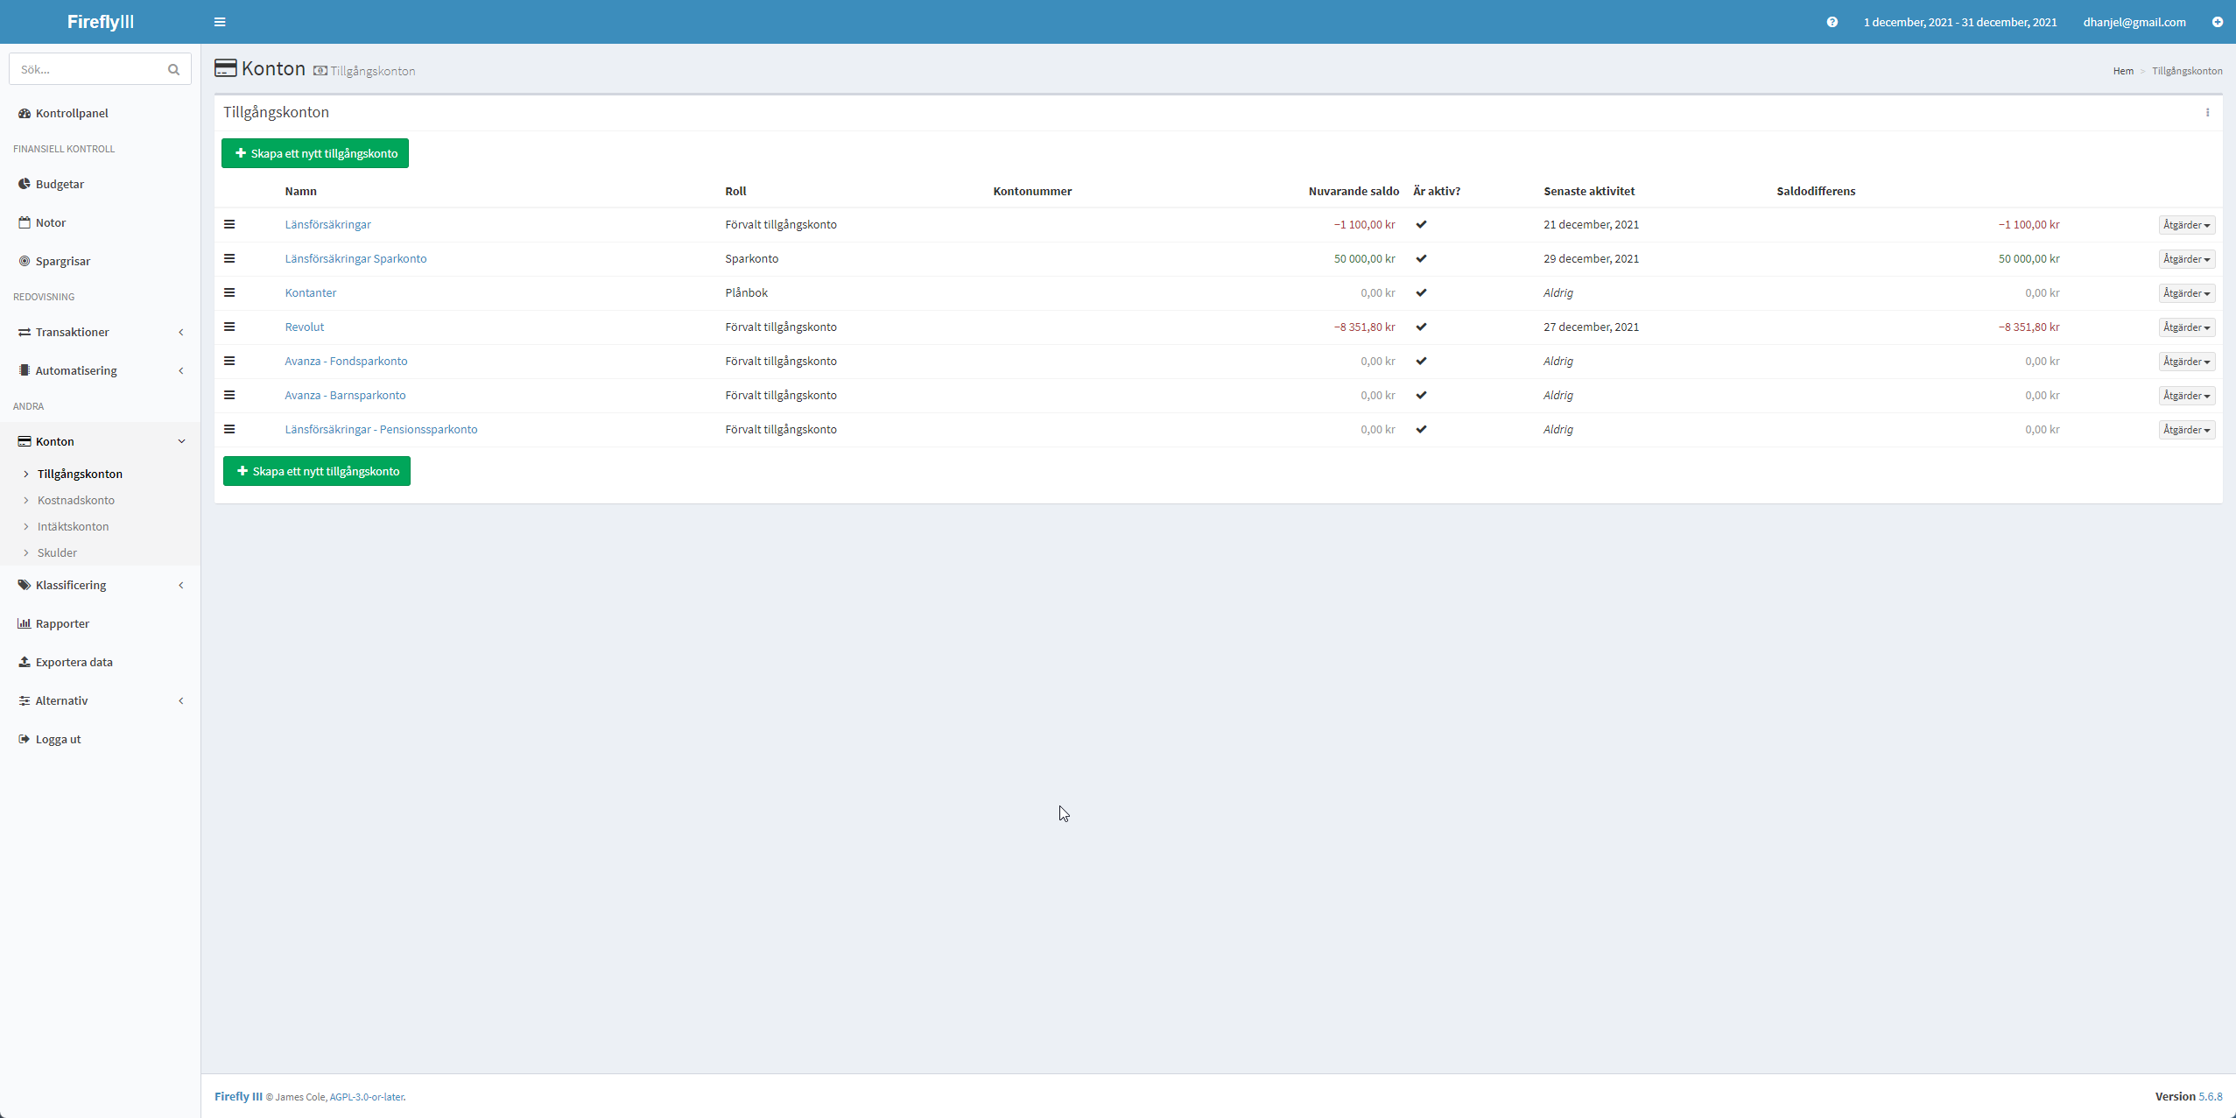Viewport: 2236px width, 1118px height.
Task: Open the panel's three-dot options icon
Action: 2207,112
